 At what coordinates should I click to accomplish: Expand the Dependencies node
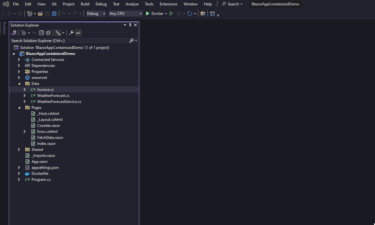(x=19, y=66)
